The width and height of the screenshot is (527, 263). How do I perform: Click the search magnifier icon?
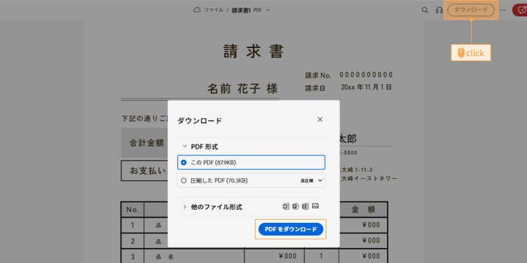coord(425,10)
